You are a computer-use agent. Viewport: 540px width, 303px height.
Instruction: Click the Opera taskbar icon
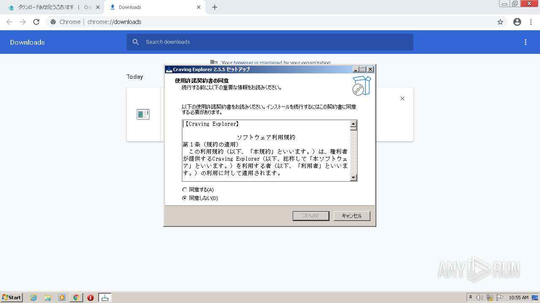(90, 298)
